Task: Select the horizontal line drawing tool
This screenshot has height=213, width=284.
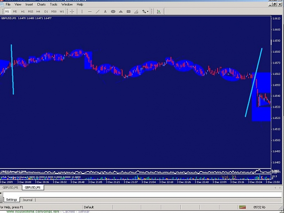Action: [90, 12]
